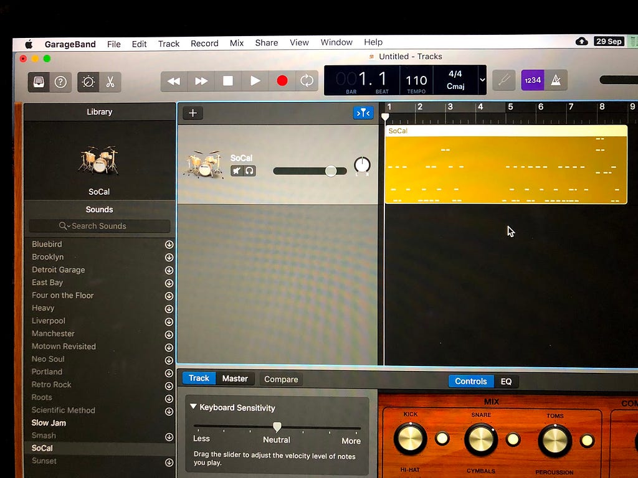
Task: Switch to the Track tab
Action: tap(199, 378)
